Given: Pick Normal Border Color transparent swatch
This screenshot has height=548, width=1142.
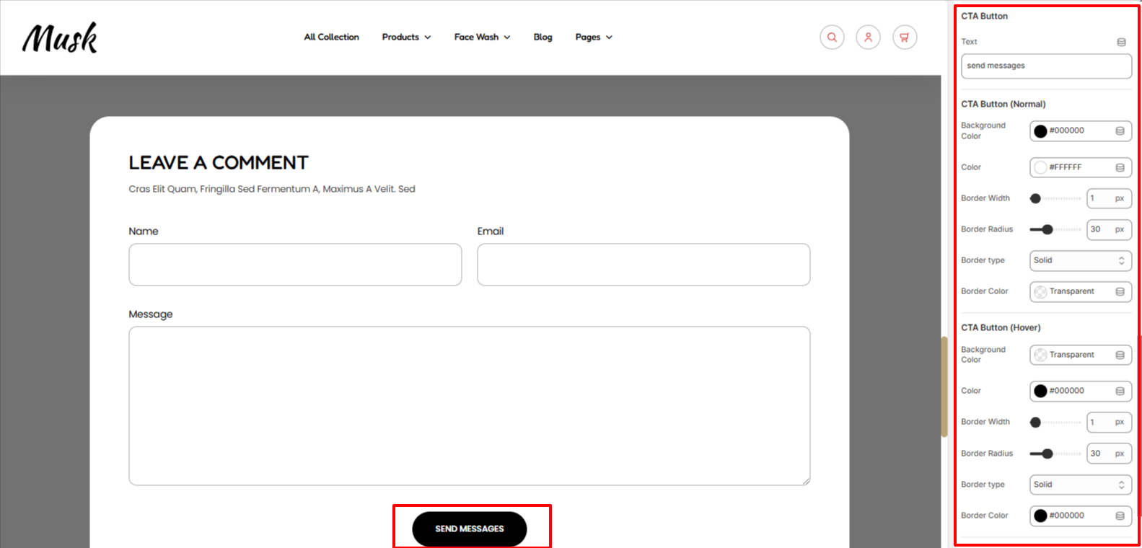Looking at the screenshot, I should (x=1040, y=292).
